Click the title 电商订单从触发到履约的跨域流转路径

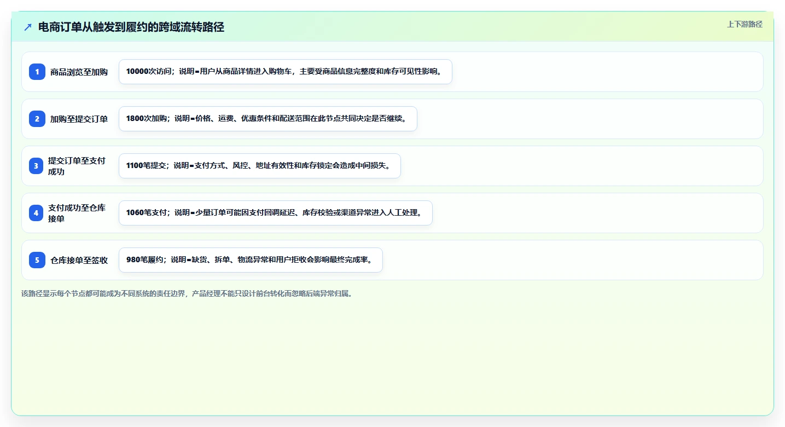click(131, 27)
